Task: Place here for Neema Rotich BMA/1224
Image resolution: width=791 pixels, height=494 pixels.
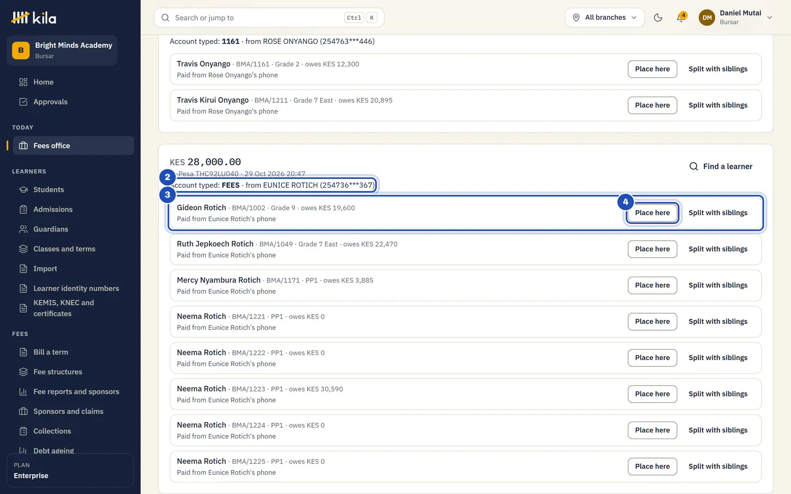Action: pos(653,430)
